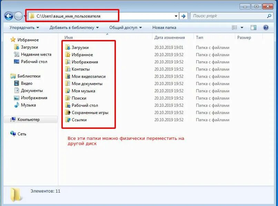Click the Go arrow next to address bar

point(183,16)
